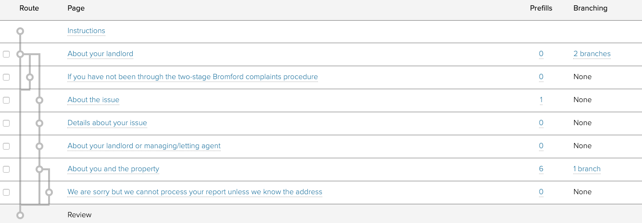This screenshot has height=223, width=642.
Task: Open the 1 branch link
Action: point(587,169)
